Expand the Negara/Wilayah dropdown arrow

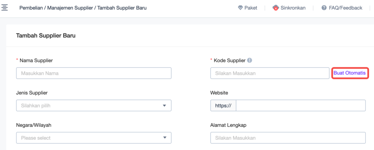coord(164,138)
